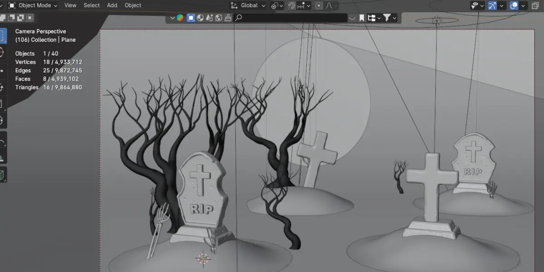Open the funnel filter dropdown

pos(390,18)
